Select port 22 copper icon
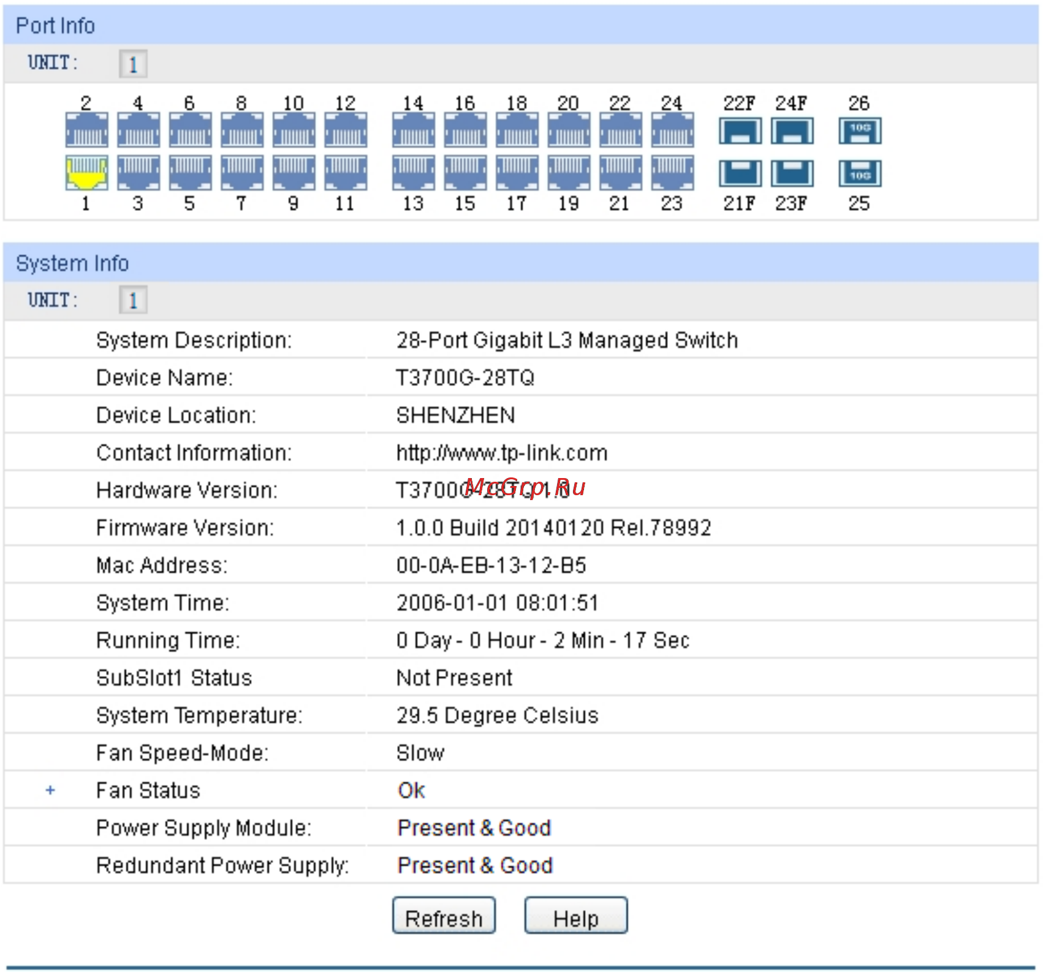1043x972 pixels. pos(621,130)
